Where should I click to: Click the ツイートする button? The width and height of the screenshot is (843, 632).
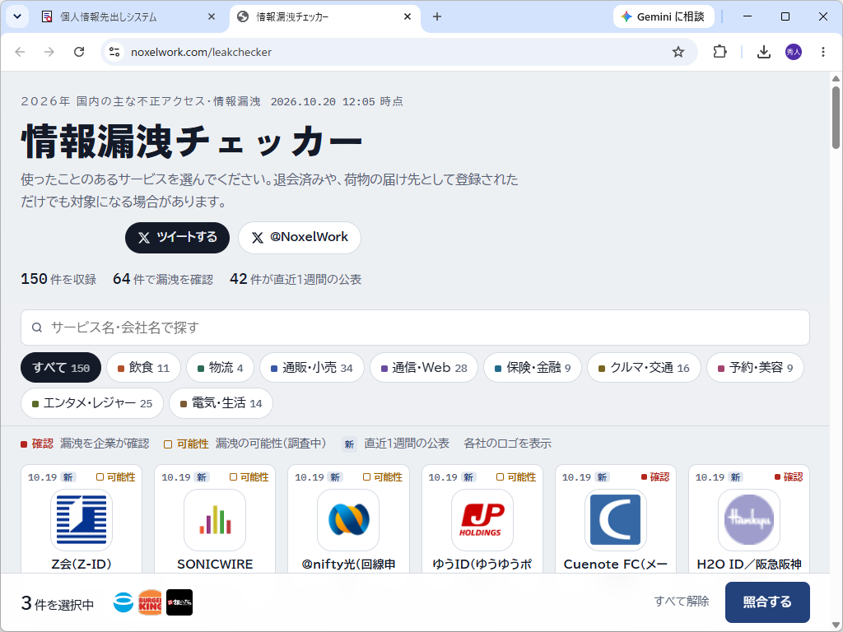click(x=178, y=238)
